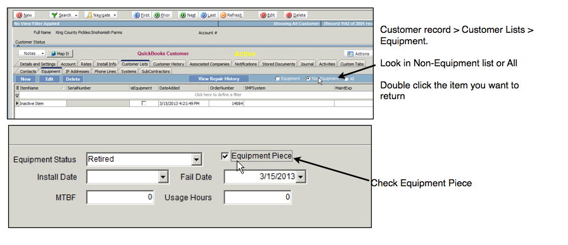The image size is (568, 245).
Task: Open the Notifications tab
Action: pyautogui.click(x=246, y=64)
